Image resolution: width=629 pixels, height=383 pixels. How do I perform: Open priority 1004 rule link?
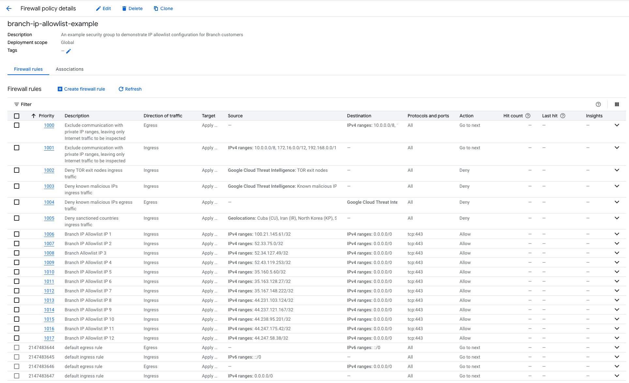(49, 202)
